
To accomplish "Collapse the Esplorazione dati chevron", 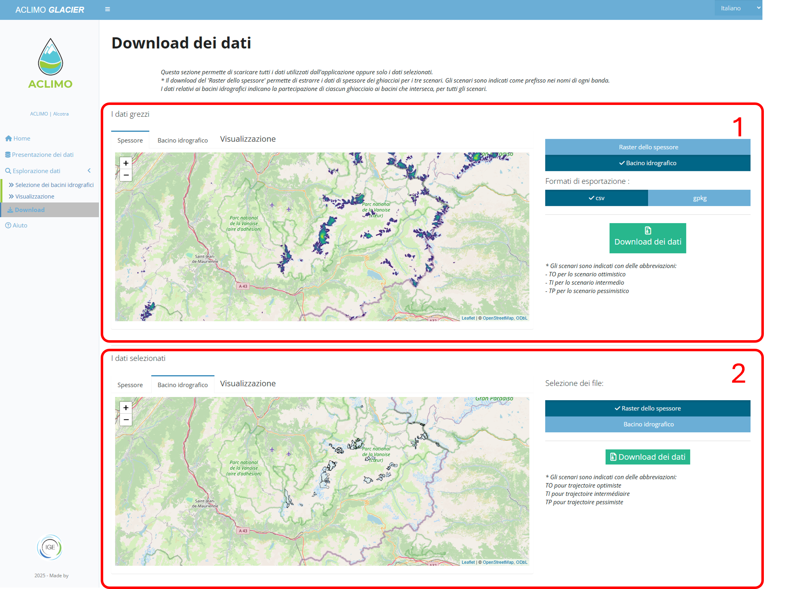I will [89, 171].
